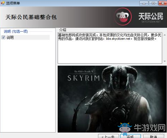Viewport: 167px width, 138px height.
Task: Maximize the 选项菜单 window
Action: tap(153, 3)
